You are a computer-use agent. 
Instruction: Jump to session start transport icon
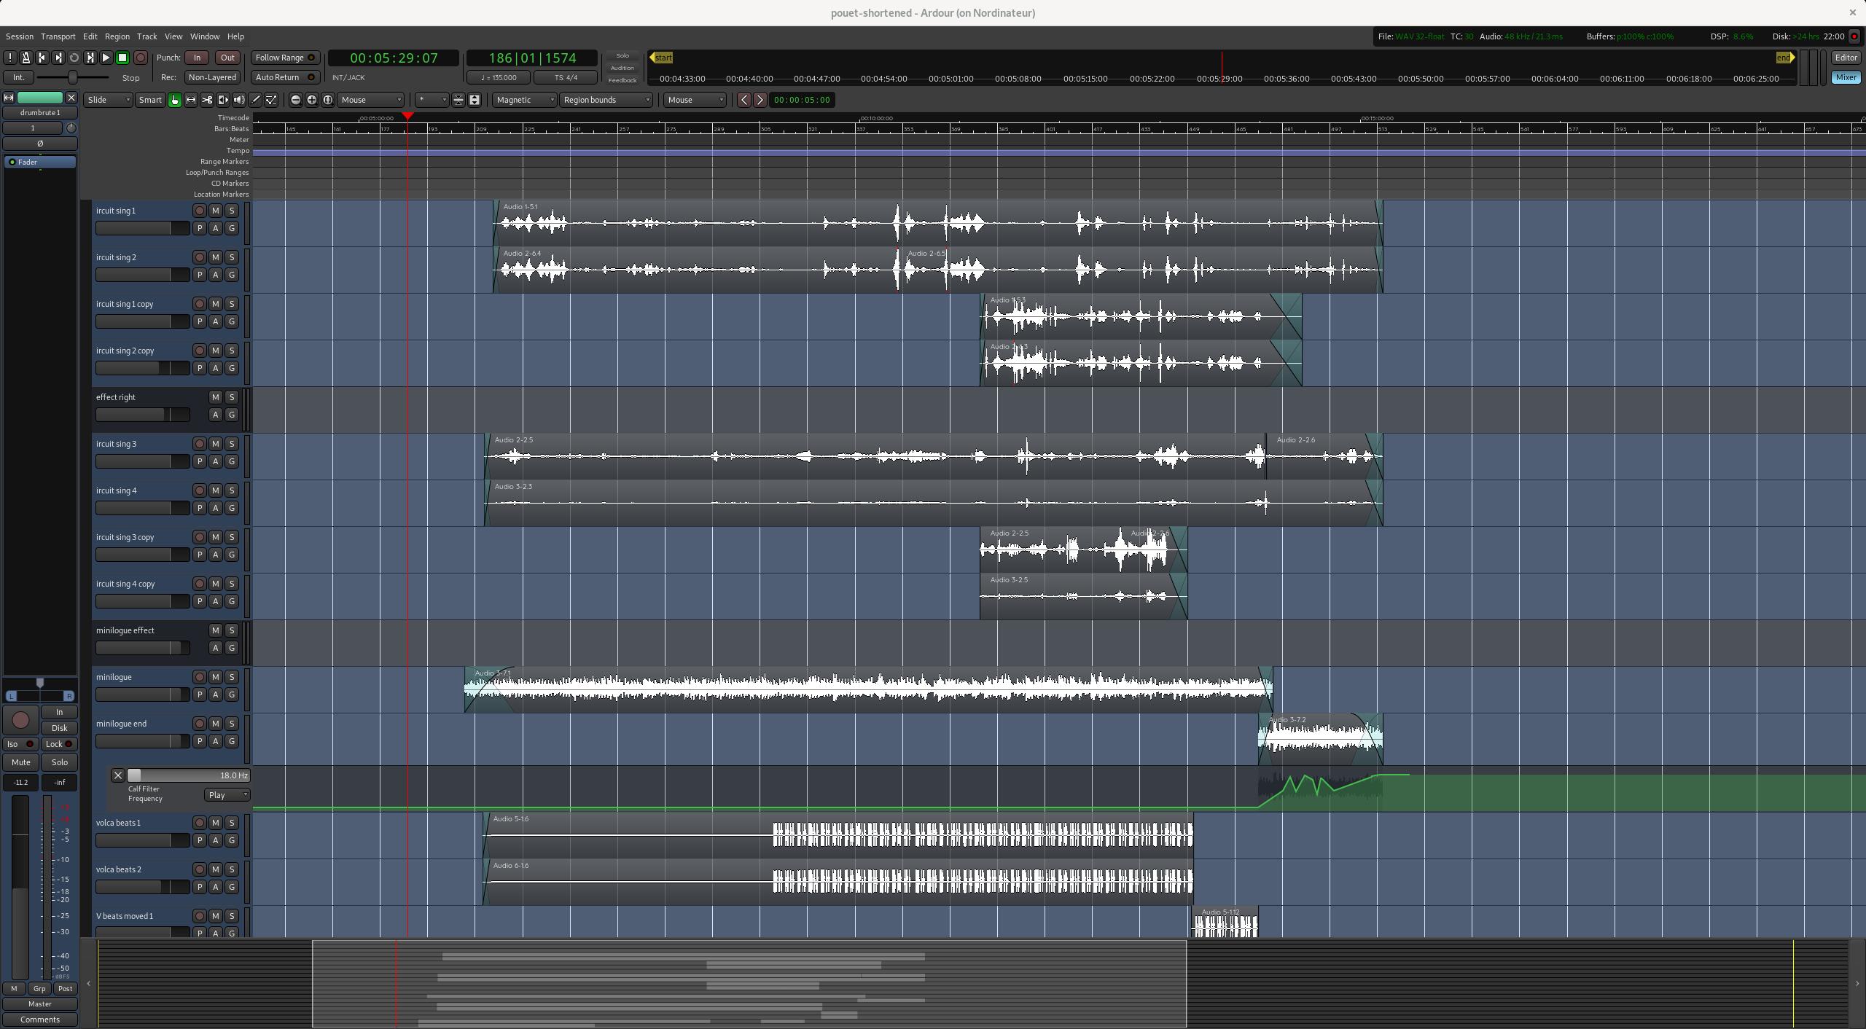[42, 58]
